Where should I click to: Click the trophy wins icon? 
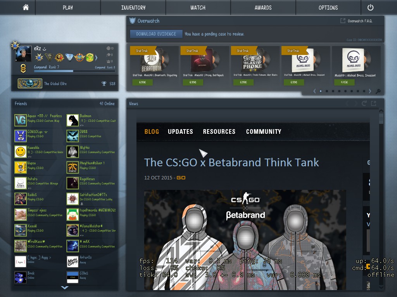104,84
